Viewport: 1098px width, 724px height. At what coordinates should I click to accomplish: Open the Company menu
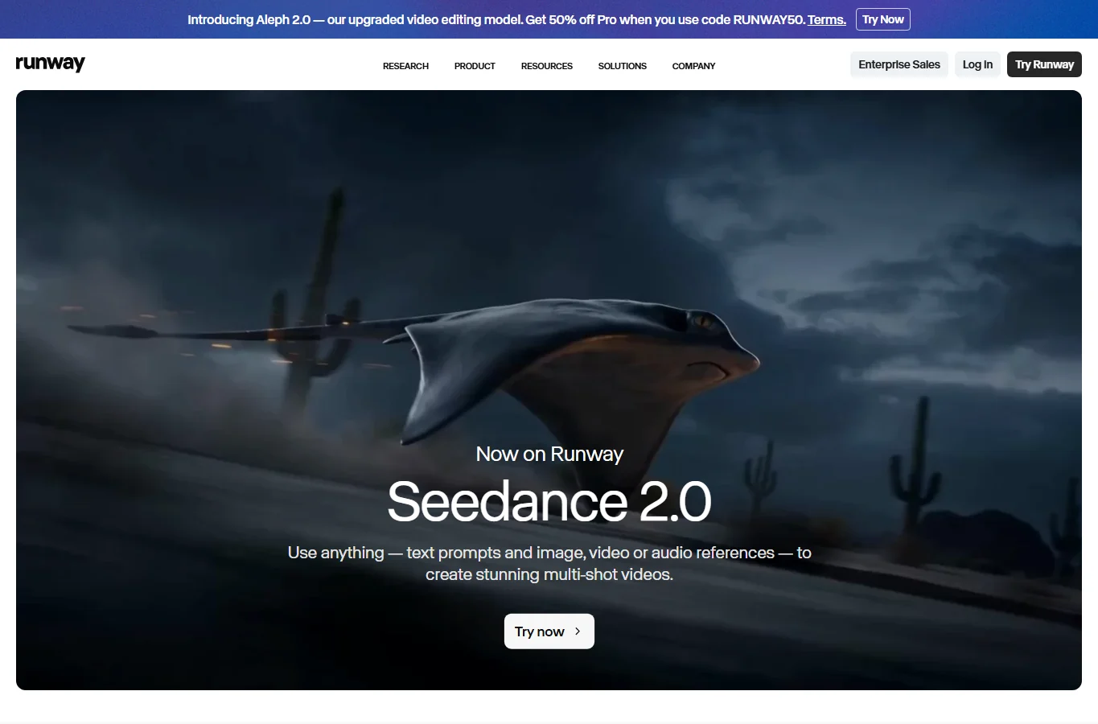pyautogui.click(x=693, y=66)
